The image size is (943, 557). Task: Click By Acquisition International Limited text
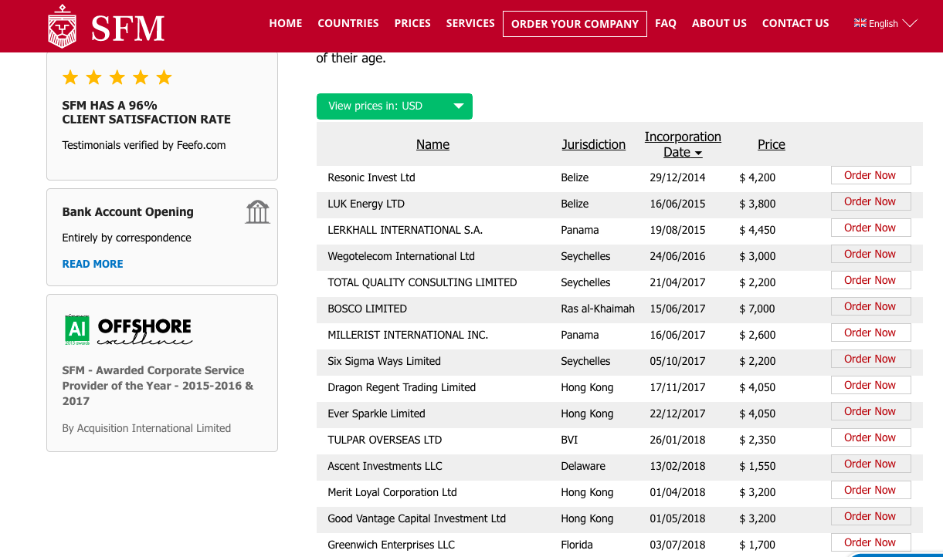point(147,428)
